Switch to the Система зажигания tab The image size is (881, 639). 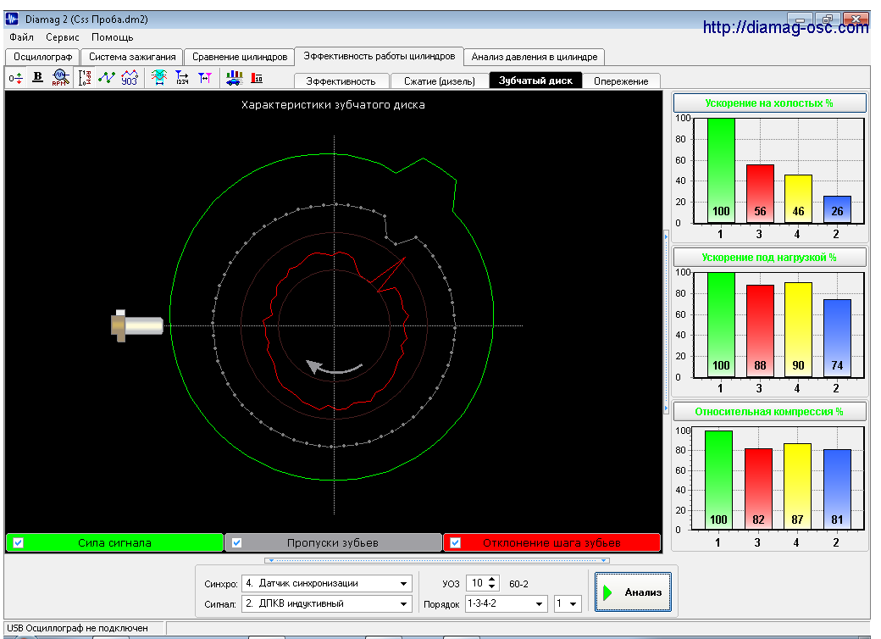point(132,57)
